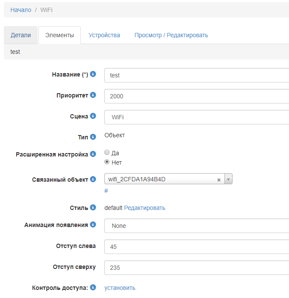Open the Сцена dropdown showing WiFi
Viewport: 289px width, 298px height.
tap(197, 117)
